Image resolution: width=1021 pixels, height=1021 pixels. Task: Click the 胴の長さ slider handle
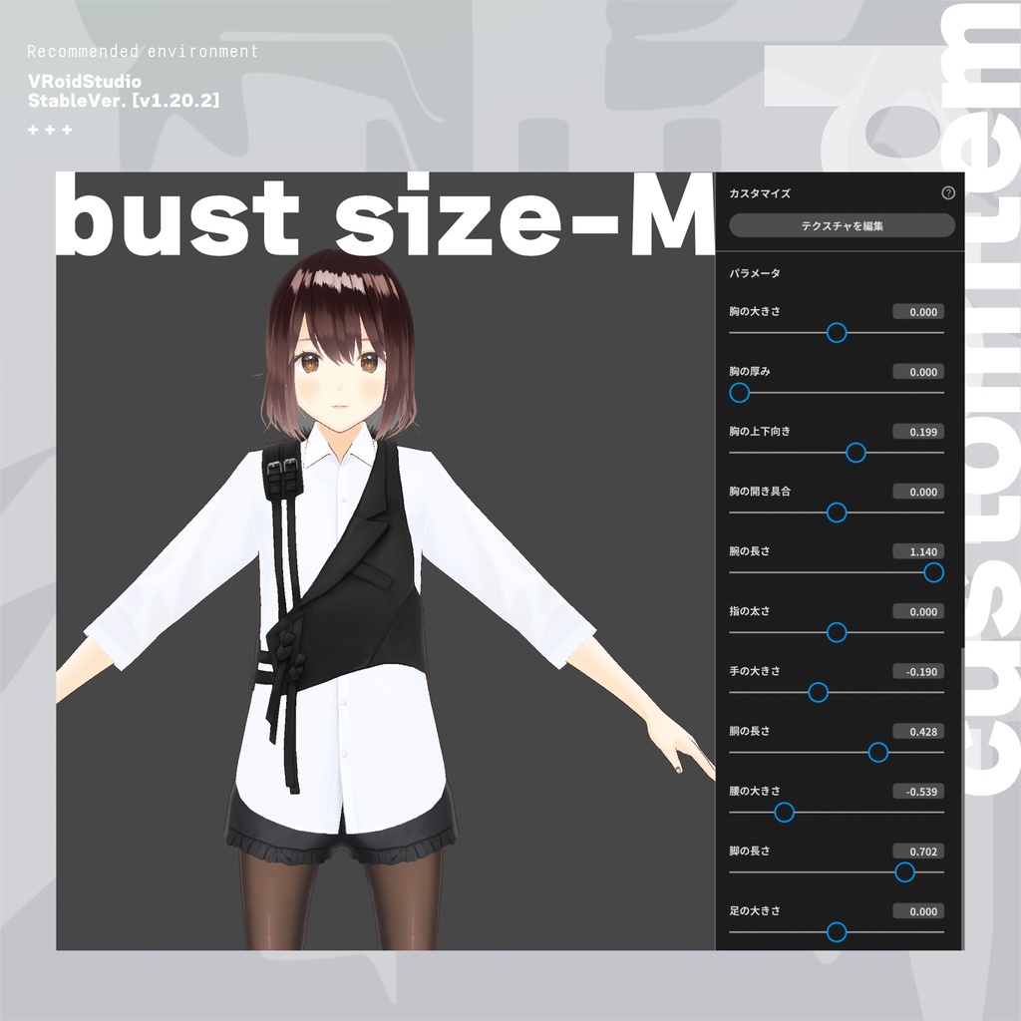[x=877, y=753]
